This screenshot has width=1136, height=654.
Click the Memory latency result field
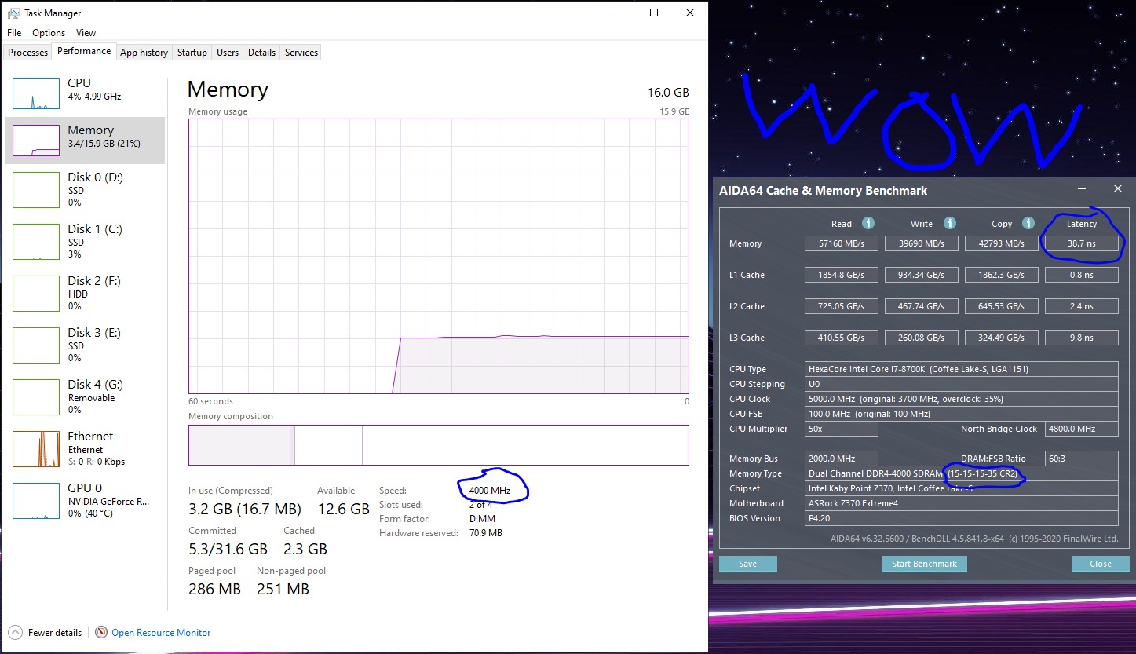(1081, 243)
